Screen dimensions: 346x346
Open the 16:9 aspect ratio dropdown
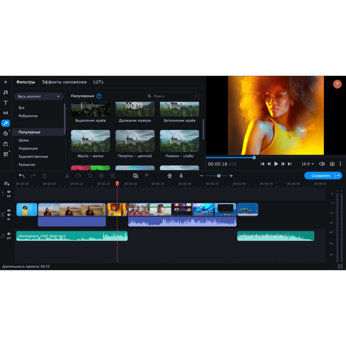[x=308, y=164]
